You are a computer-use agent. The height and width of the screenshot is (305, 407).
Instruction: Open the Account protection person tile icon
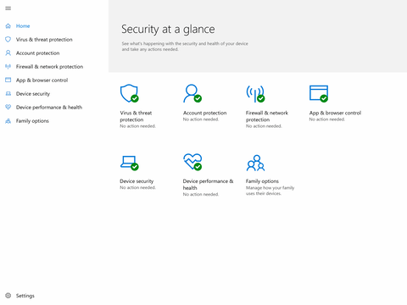click(192, 93)
